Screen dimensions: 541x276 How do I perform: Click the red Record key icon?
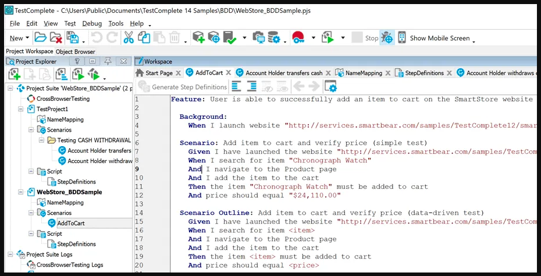[298, 38]
